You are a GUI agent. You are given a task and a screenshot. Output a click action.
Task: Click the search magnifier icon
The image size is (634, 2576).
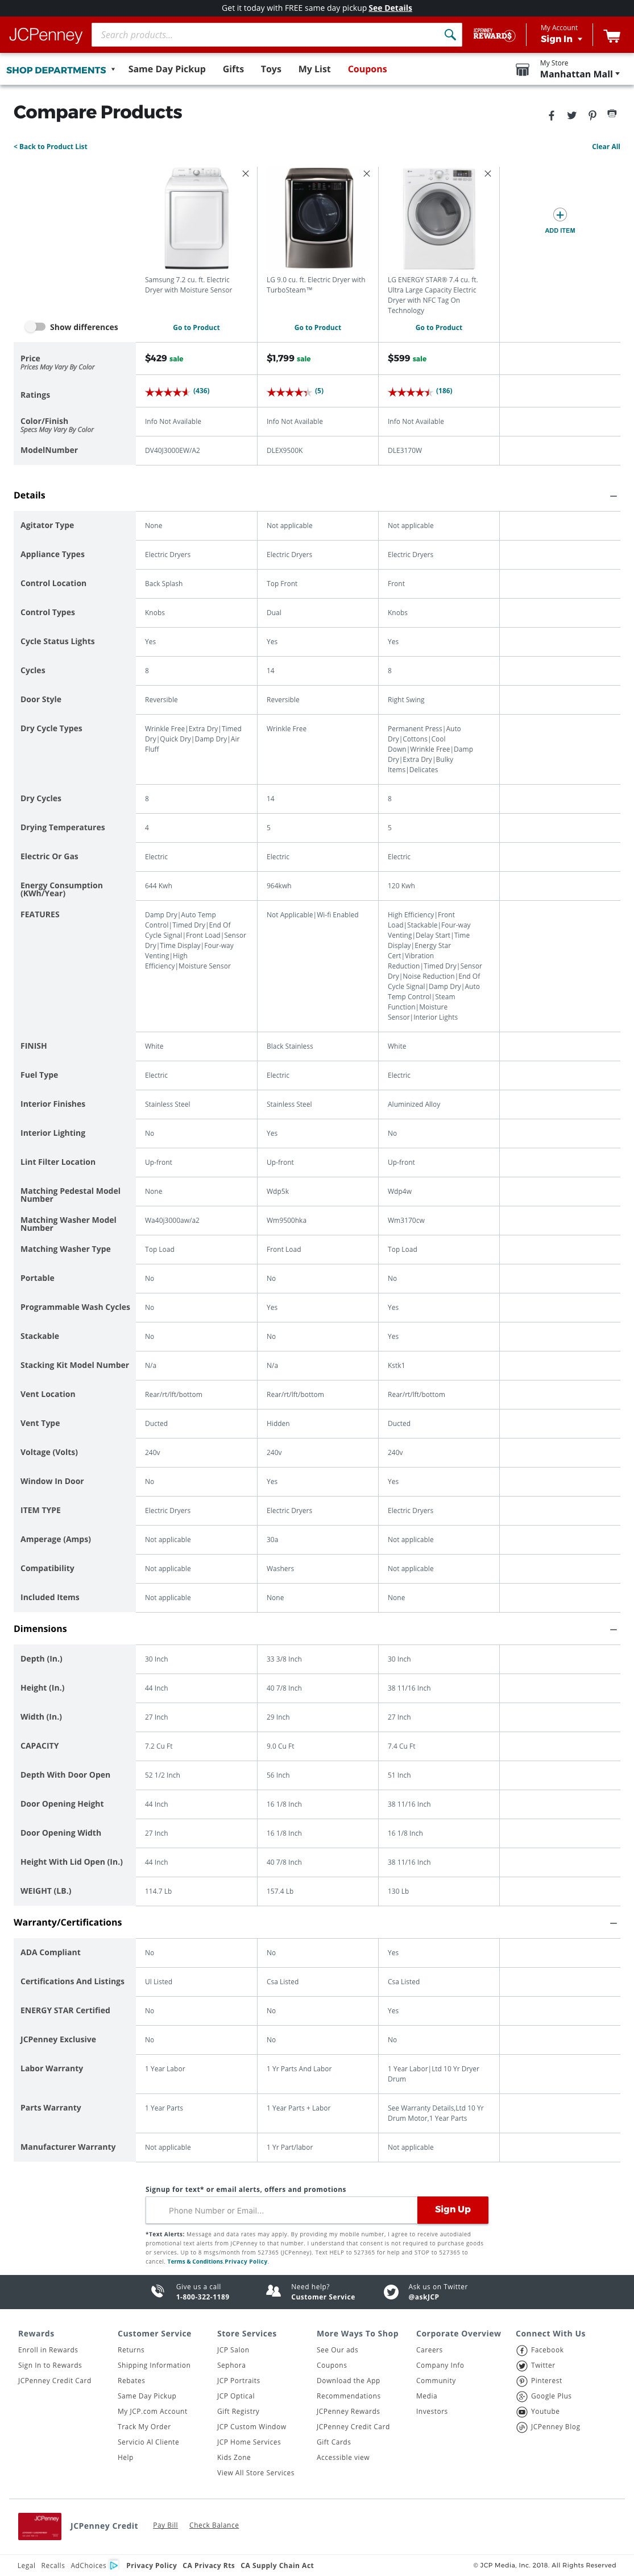tap(450, 35)
